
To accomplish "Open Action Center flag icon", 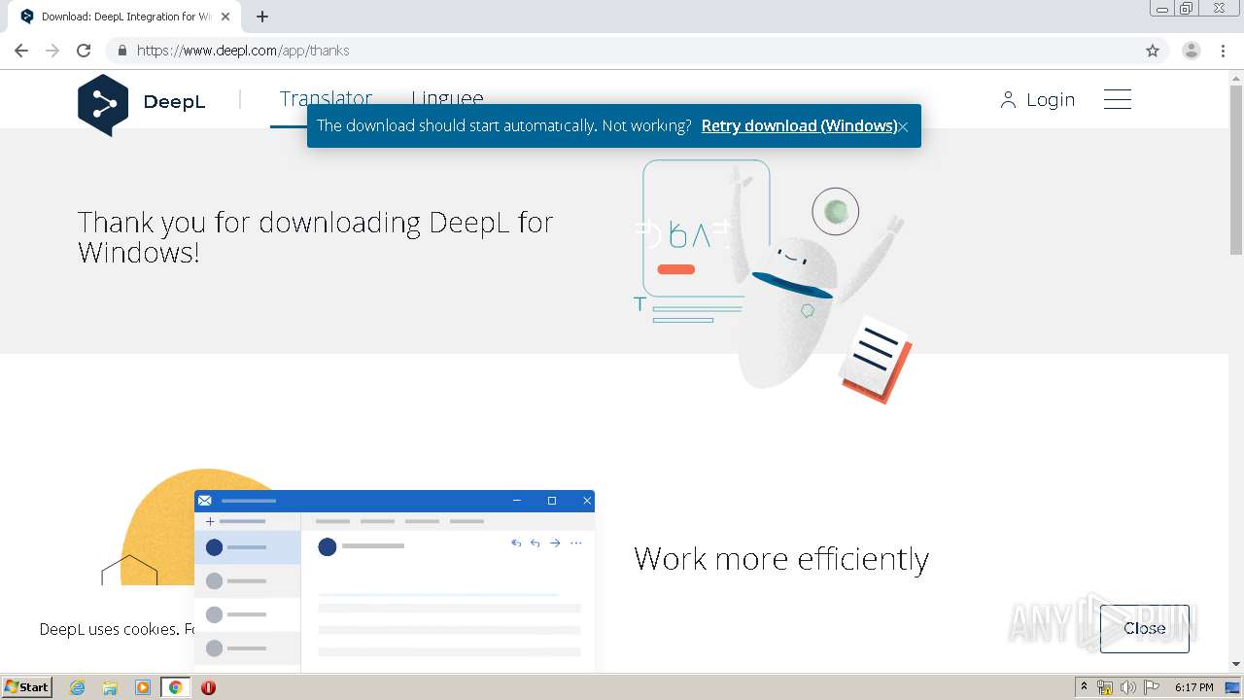I will [1150, 687].
